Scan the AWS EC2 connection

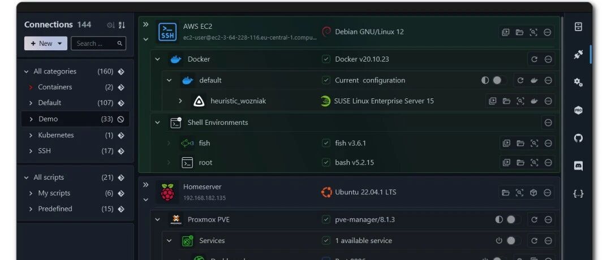tap(533, 32)
